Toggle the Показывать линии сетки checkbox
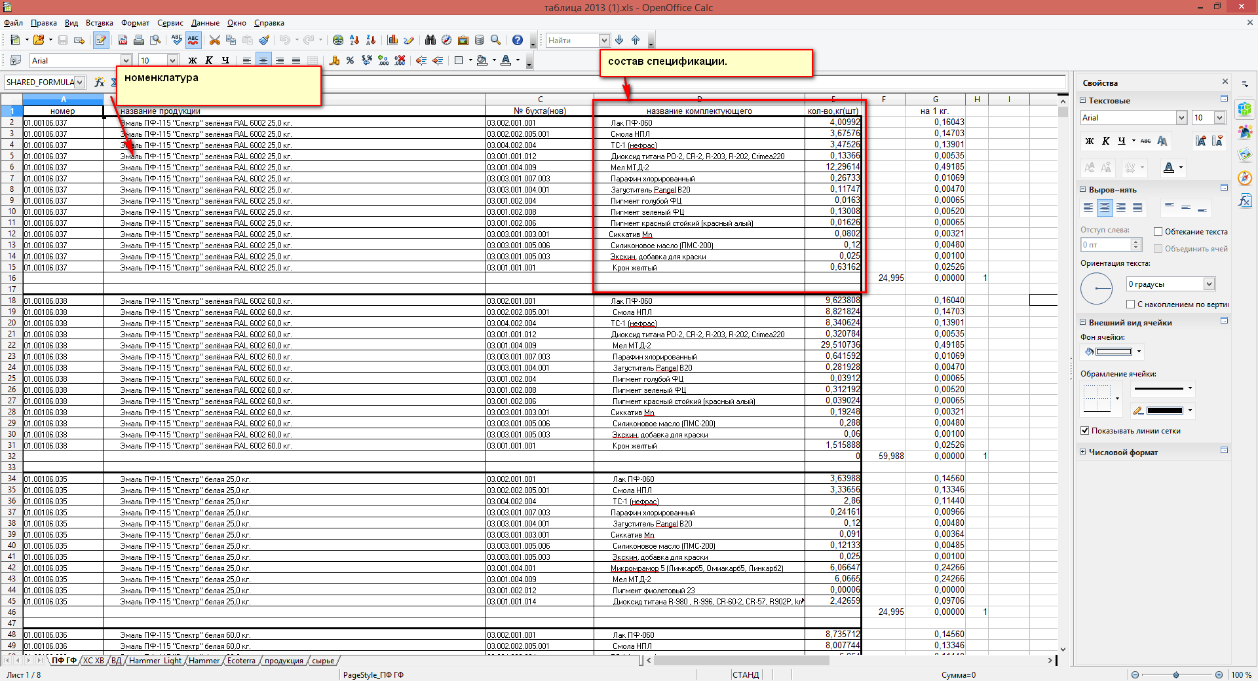Image resolution: width=1258 pixels, height=681 pixels. click(1084, 431)
